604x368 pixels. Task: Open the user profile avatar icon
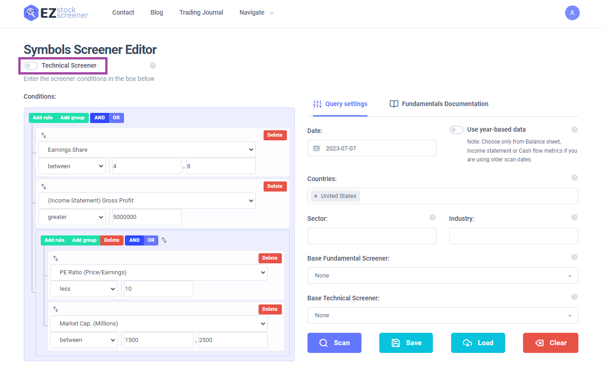pyautogui.click(x=572, y=13)
